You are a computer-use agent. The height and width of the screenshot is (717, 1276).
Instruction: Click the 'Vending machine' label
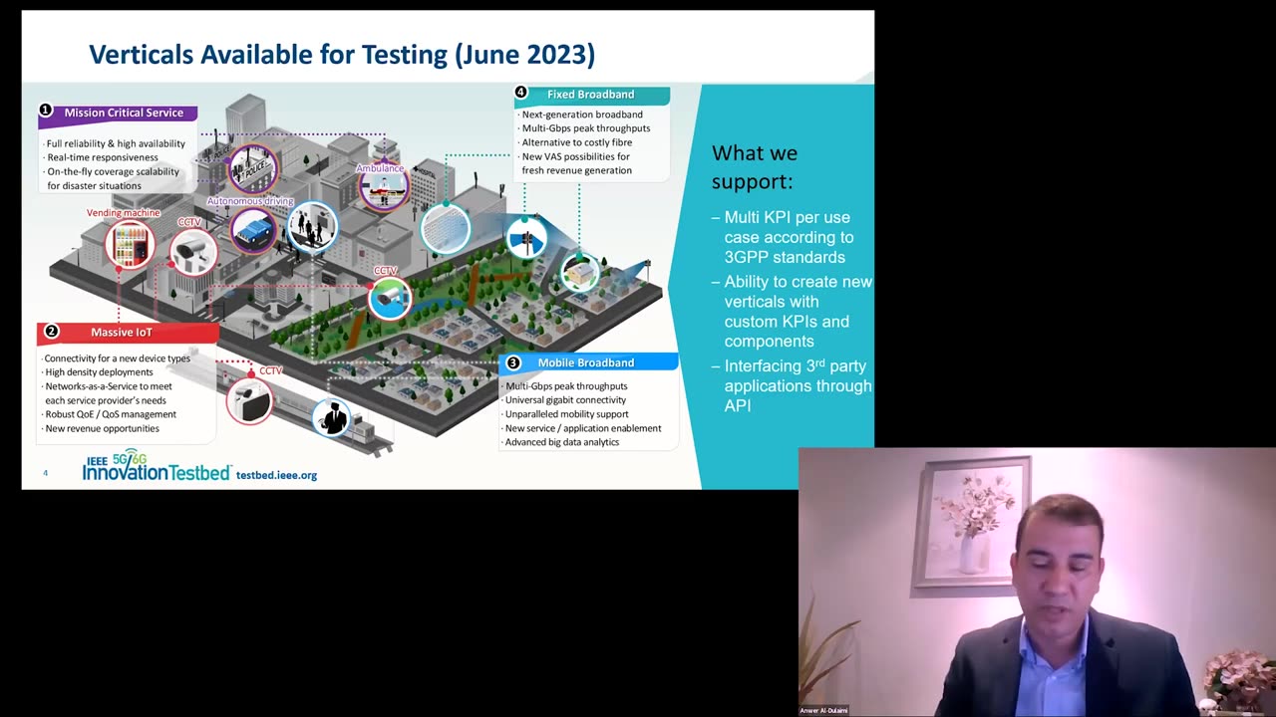[124, 213]
